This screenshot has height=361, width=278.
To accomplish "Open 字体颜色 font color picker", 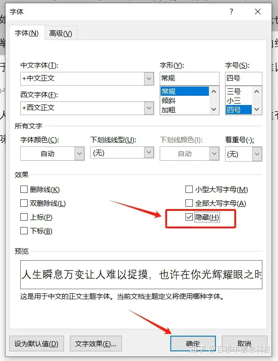I will (x=52, y=154).
